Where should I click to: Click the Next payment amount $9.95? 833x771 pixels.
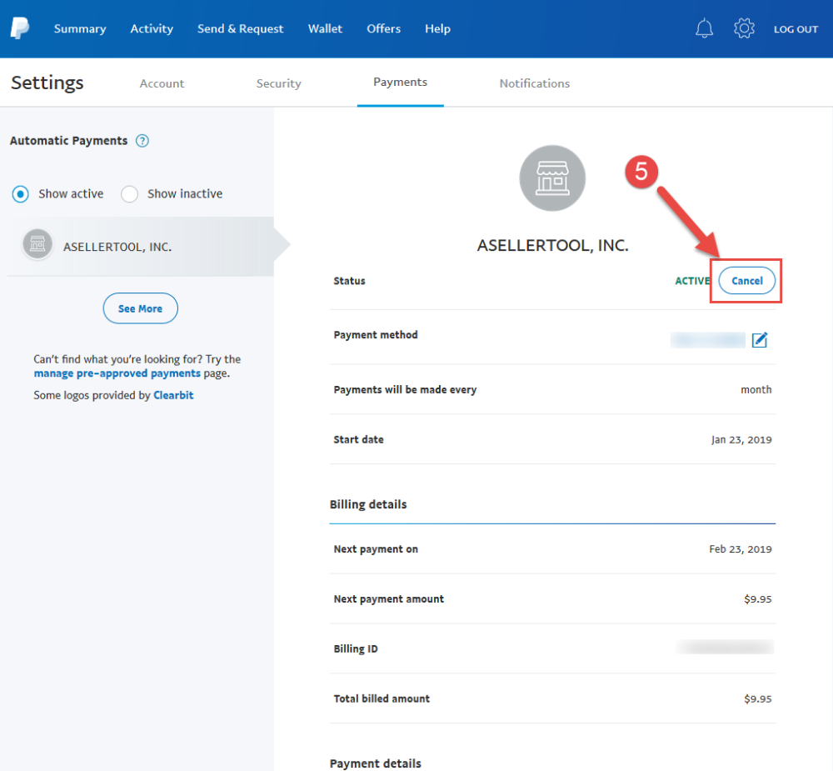(x=757, y=599)
